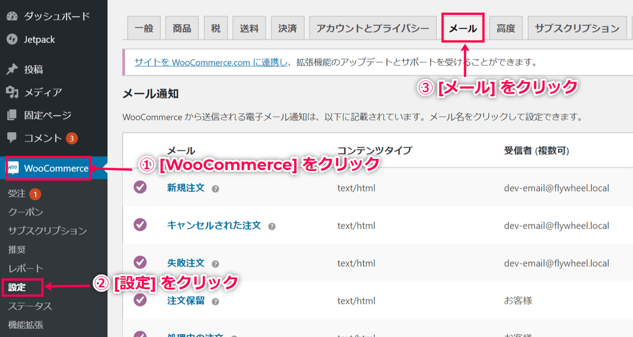This screenshot has width=633, height=337.
Task: Click help icon next to キャンセルされた注文
Action: [x=271, y=226]
